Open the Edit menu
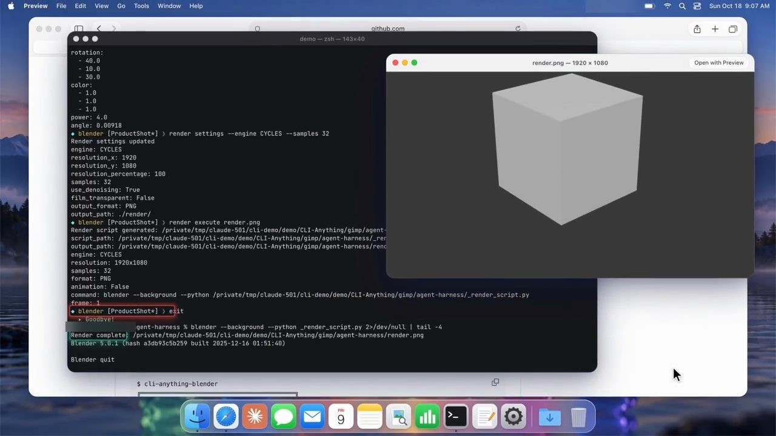776x436 pixels. [x=80, y=6]
